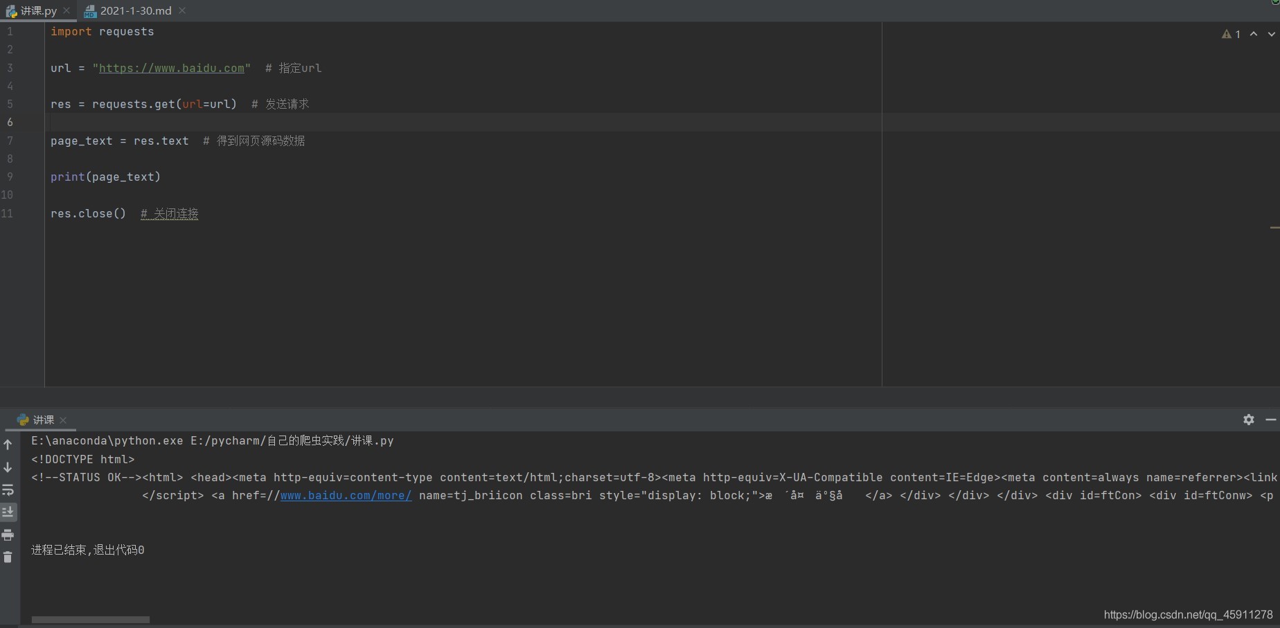Close the 2021-1-30.md tab
The height and width of the screenshot is (628, 1280).
coord(182,10)
